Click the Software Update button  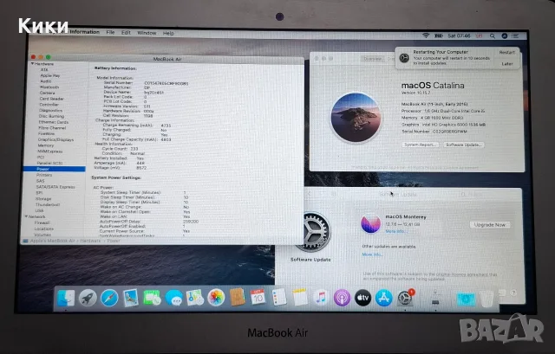464,145
